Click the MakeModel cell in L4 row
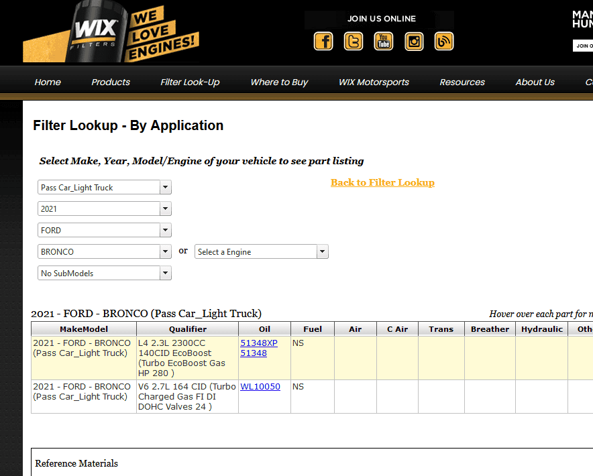This screenshot has height=476, width=593. click(84, 358)
